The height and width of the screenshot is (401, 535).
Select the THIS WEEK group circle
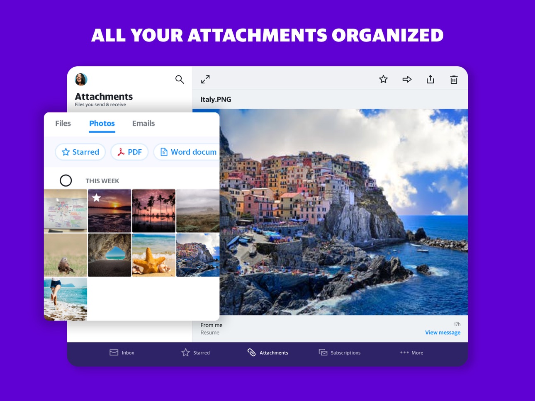66,180
